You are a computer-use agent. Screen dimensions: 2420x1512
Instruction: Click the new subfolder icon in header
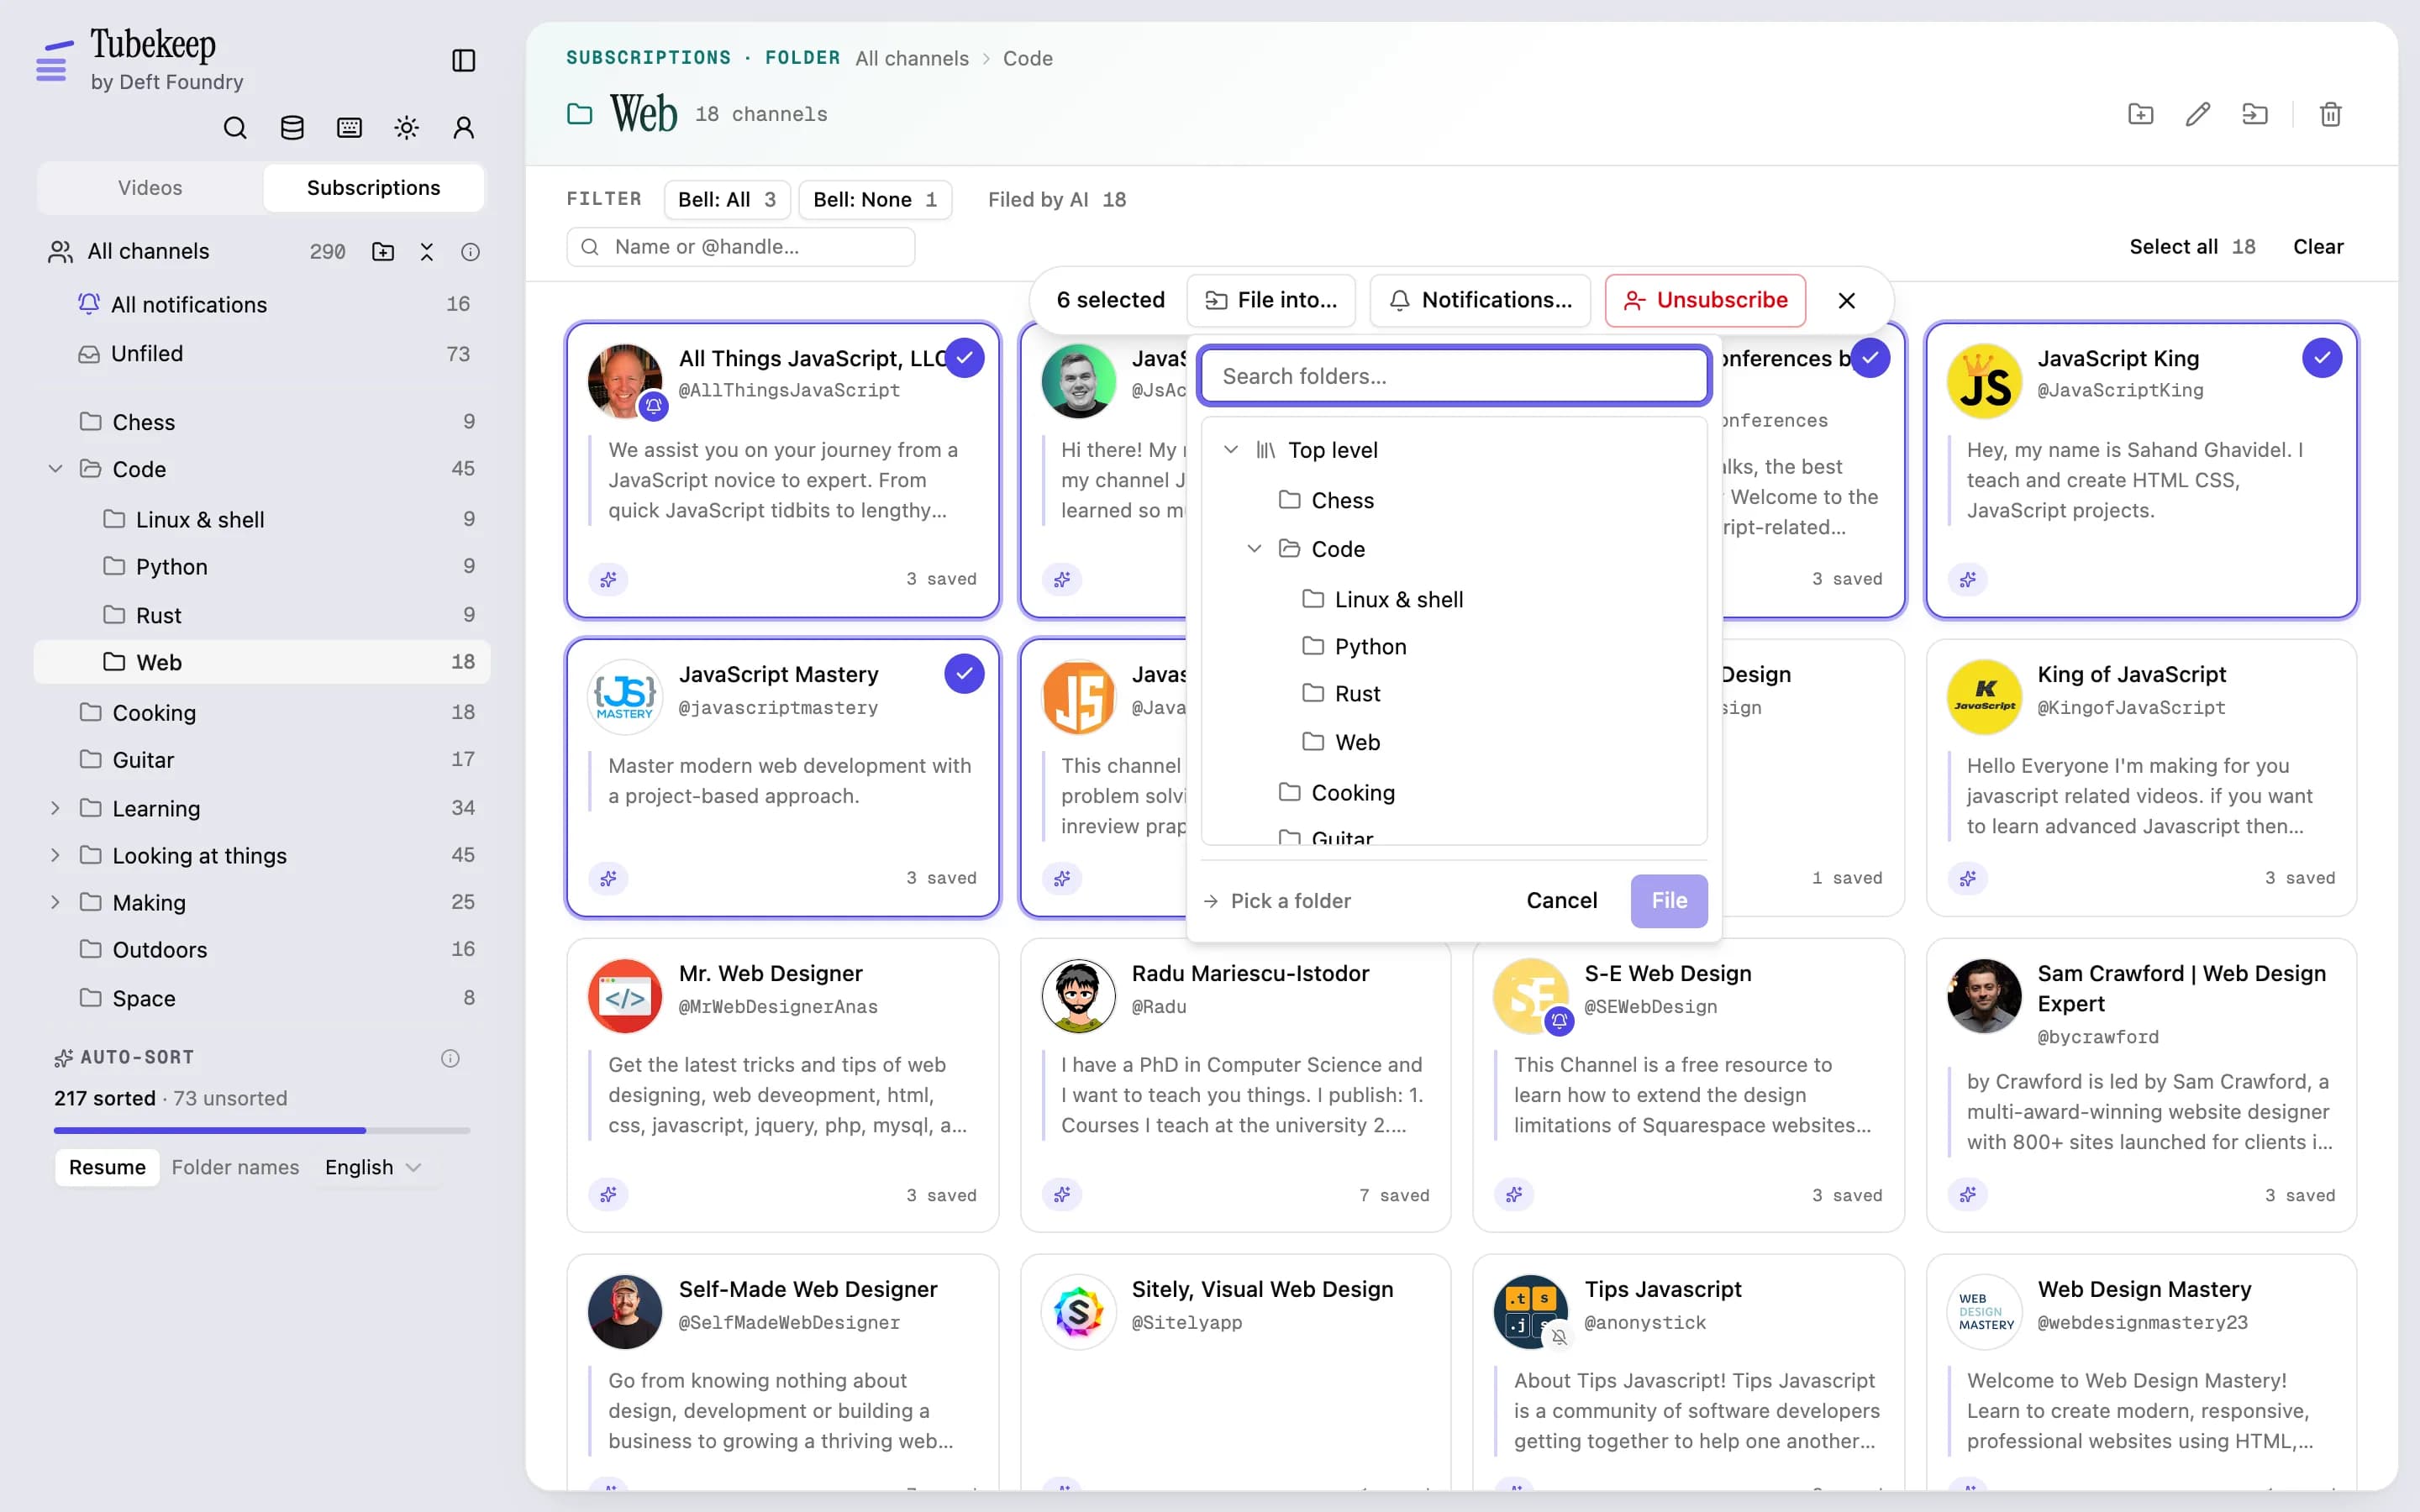pos(2140,114)
